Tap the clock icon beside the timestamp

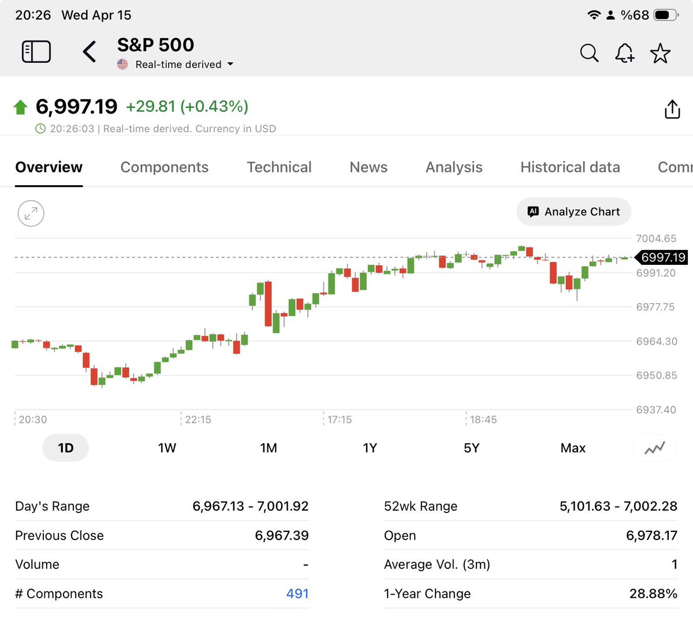[40, 129]
